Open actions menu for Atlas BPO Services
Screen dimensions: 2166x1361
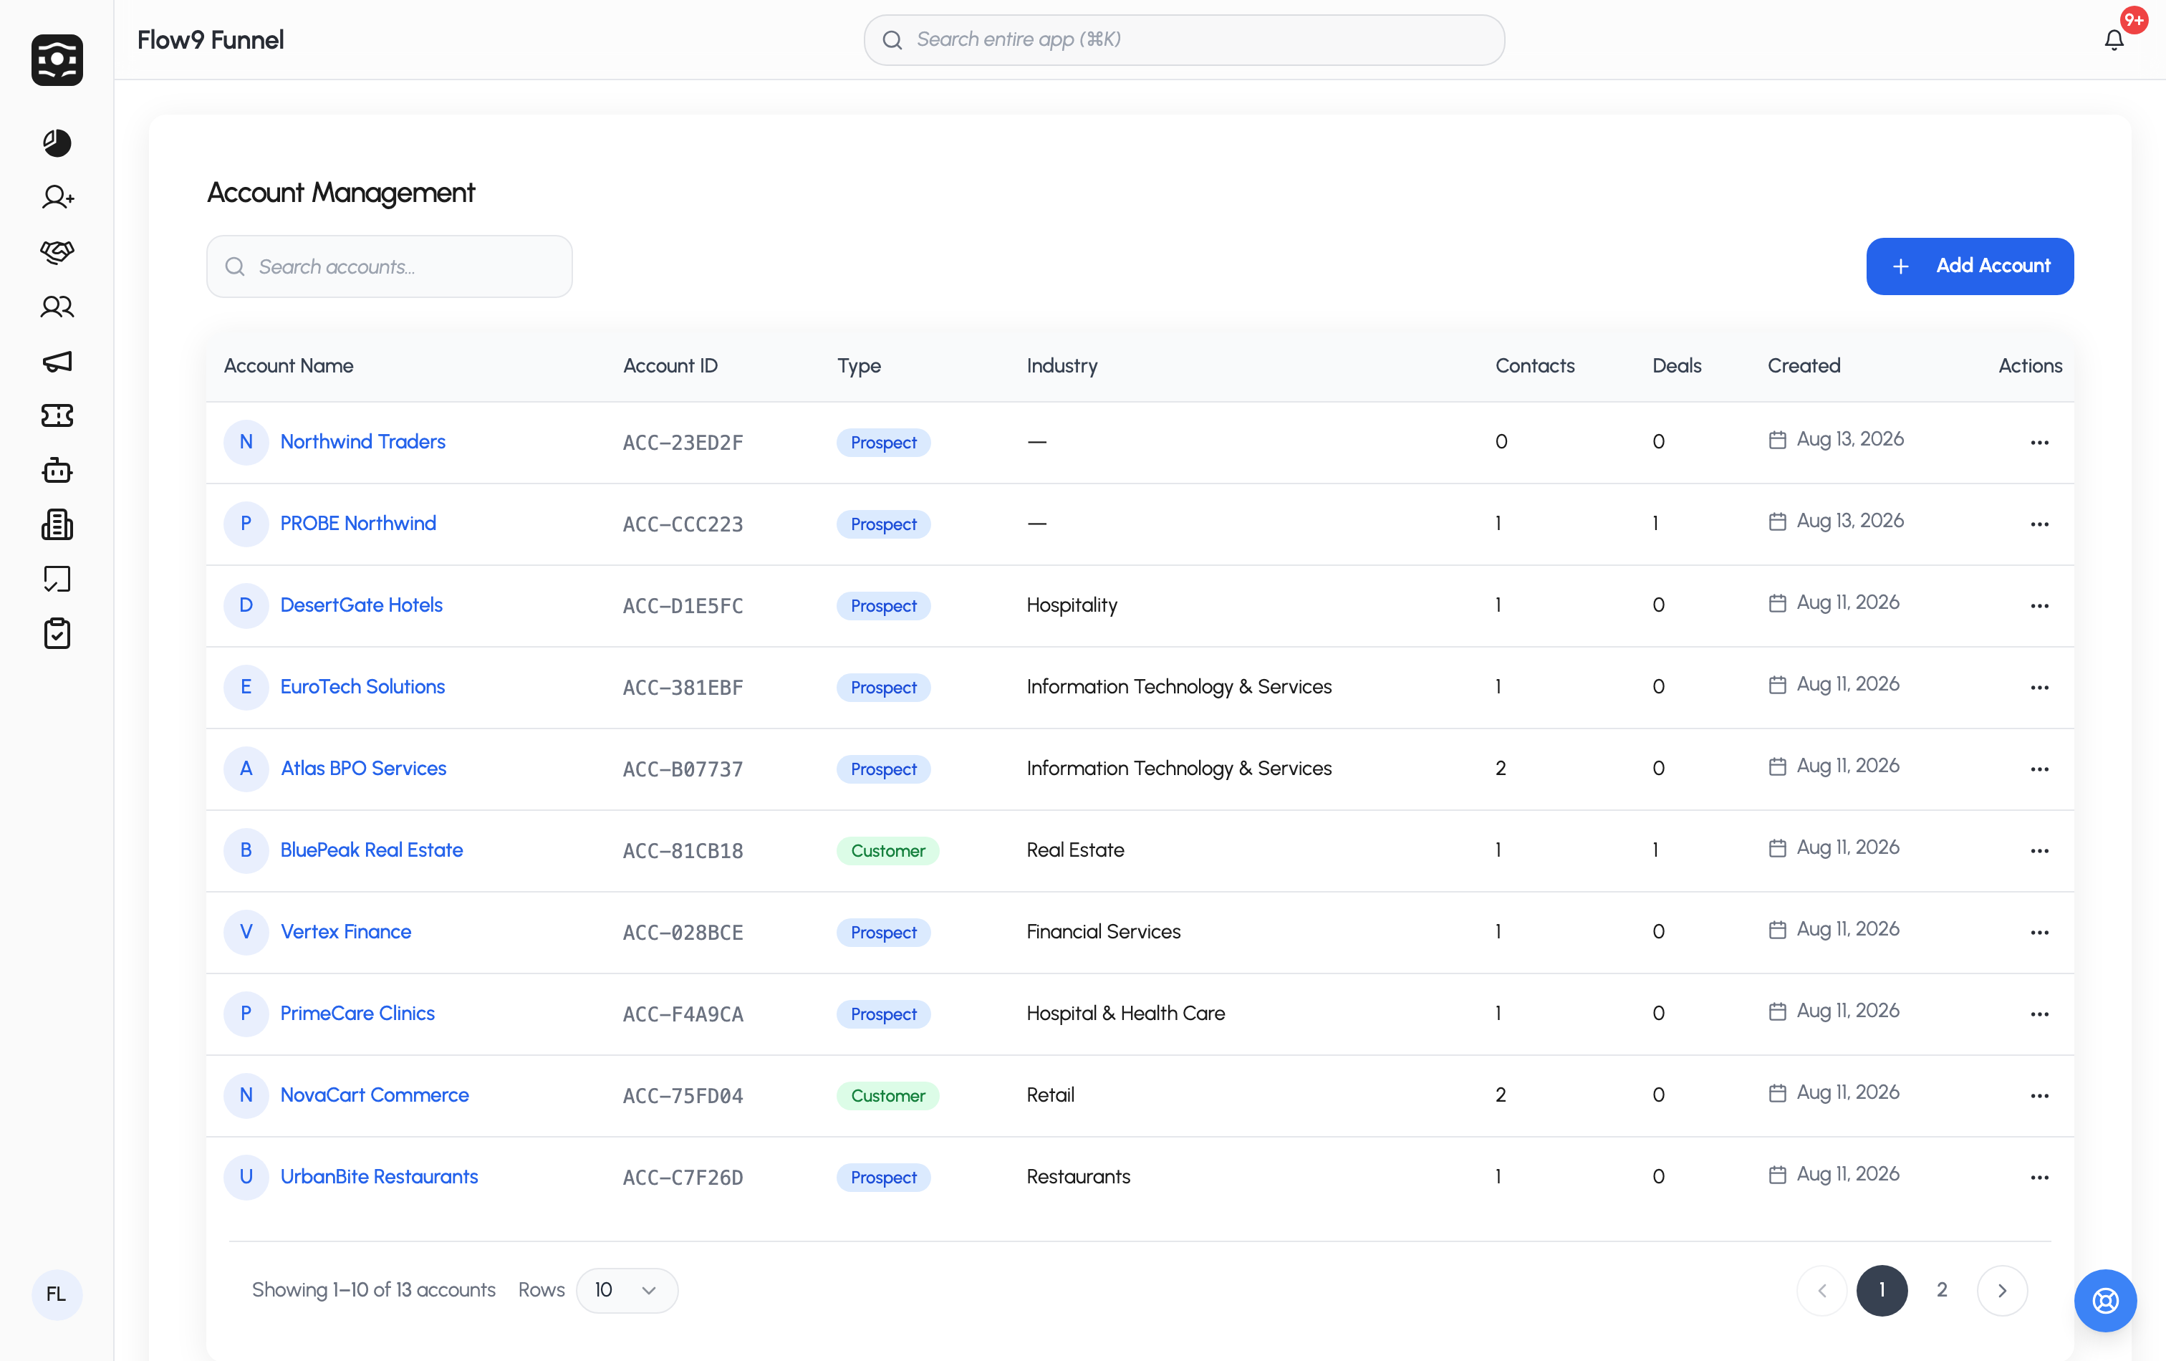(2039, 769)
